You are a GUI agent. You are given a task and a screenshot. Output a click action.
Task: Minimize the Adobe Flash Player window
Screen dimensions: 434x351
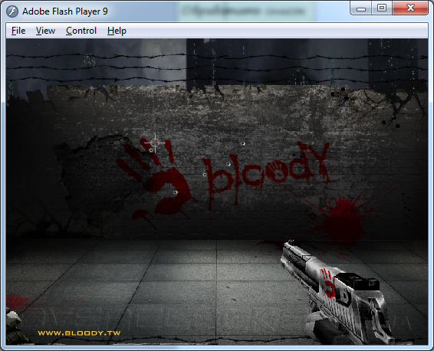pyautogui.click(x=361, y=8)
